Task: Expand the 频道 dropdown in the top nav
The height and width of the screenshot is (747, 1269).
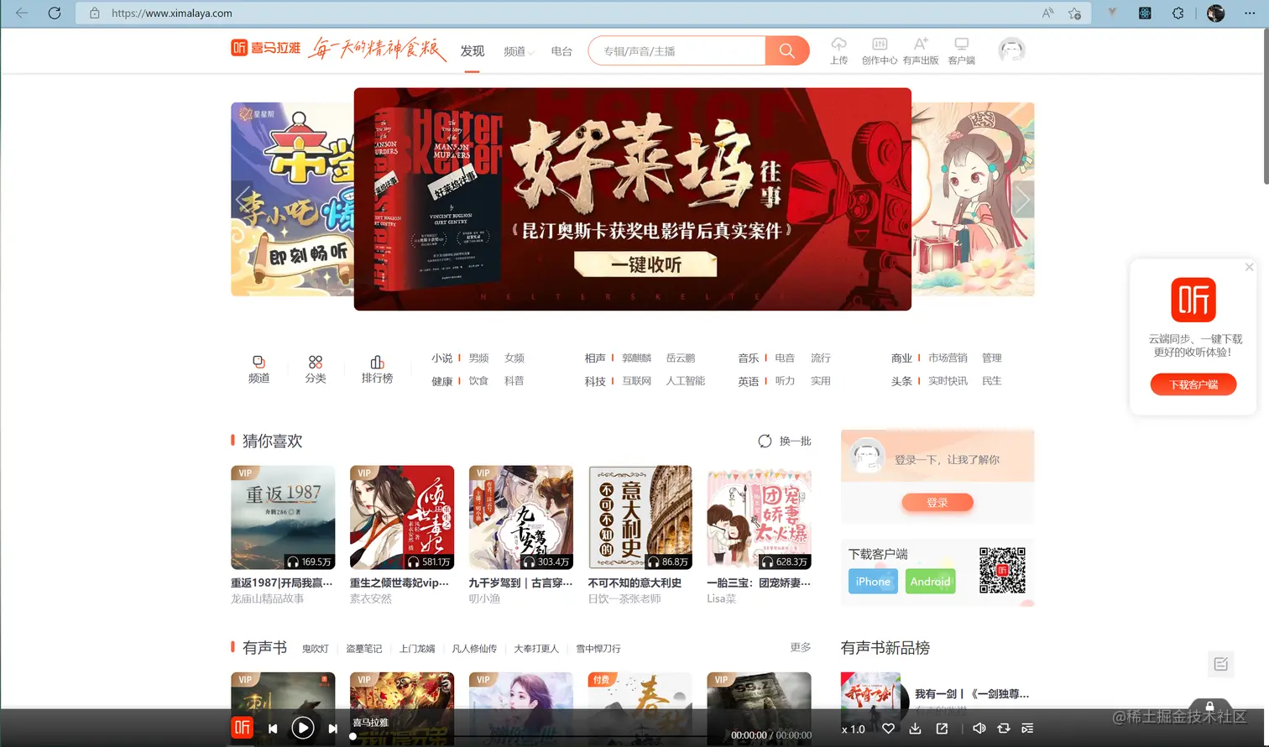Action: pyautogui.click(x=519, y=51)
